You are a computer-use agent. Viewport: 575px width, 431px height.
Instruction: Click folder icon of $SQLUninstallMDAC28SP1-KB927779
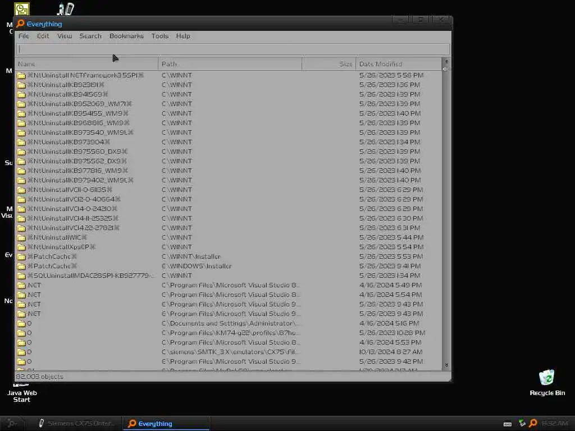[21, 275]
